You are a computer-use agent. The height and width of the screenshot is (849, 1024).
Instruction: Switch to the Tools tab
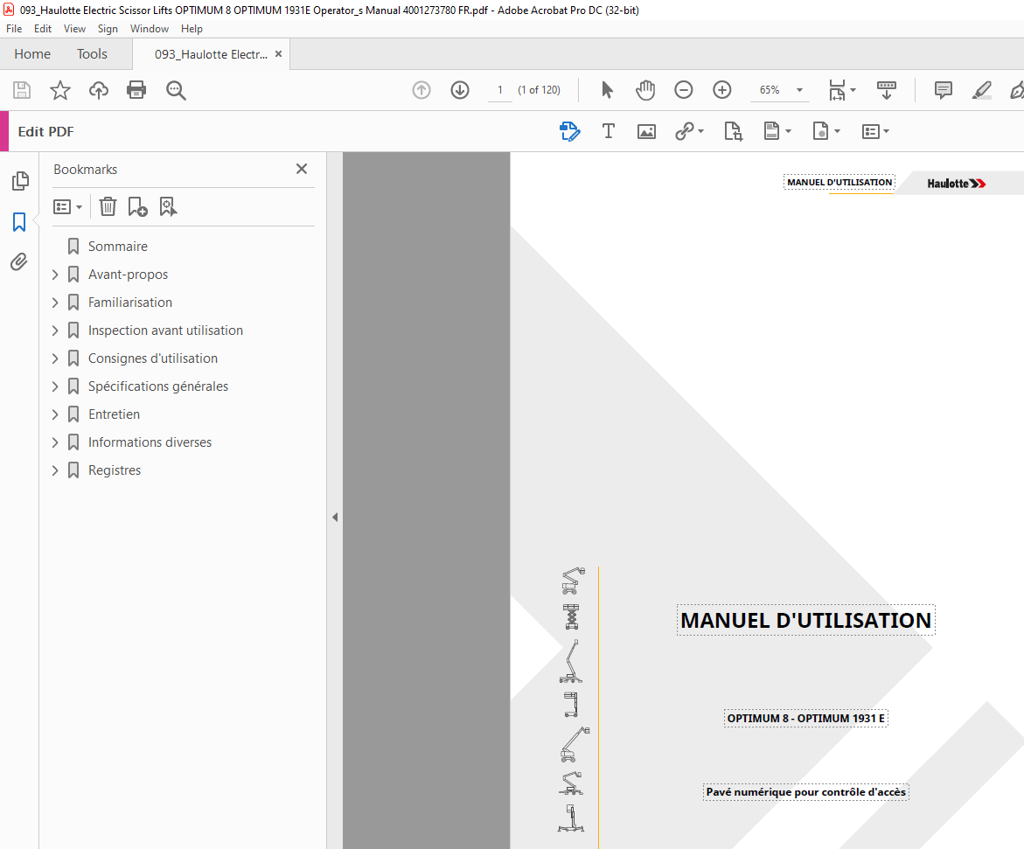(x=92, y=54)
